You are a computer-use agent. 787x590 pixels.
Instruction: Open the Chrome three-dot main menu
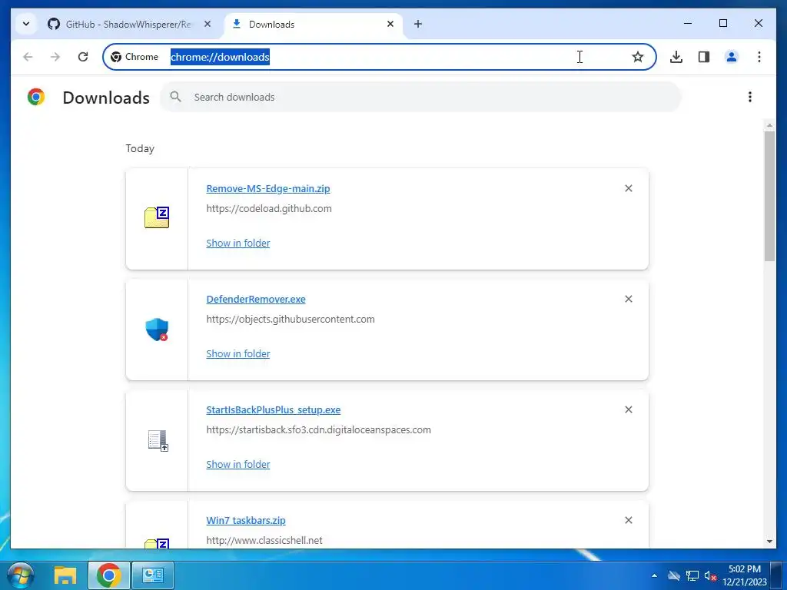tap(759, 57)
